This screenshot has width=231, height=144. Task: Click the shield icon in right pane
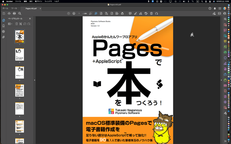[x=225, y=58]
